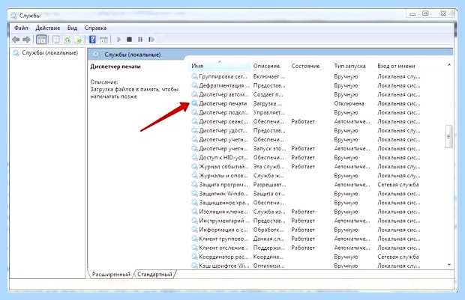The image size is (465, 300).
Task: Click the gear icon of Защита програм... row
Action: (x=194, y=185)
